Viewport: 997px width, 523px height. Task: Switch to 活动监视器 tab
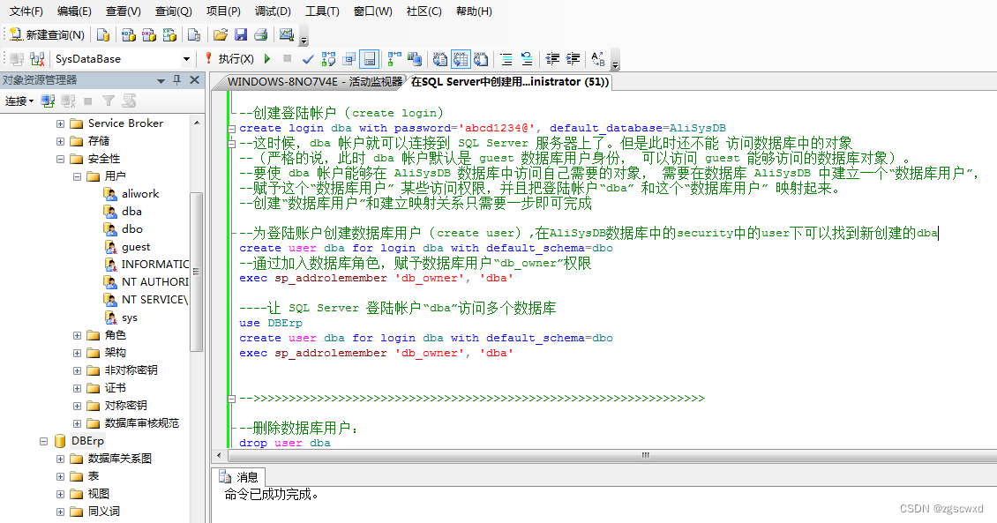point(311,82)
